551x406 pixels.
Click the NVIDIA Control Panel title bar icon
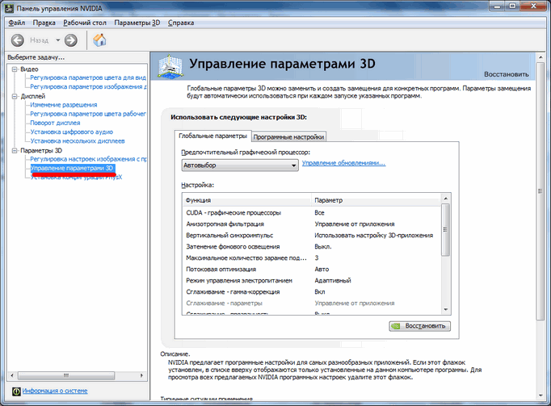click(x=9, y=8)
